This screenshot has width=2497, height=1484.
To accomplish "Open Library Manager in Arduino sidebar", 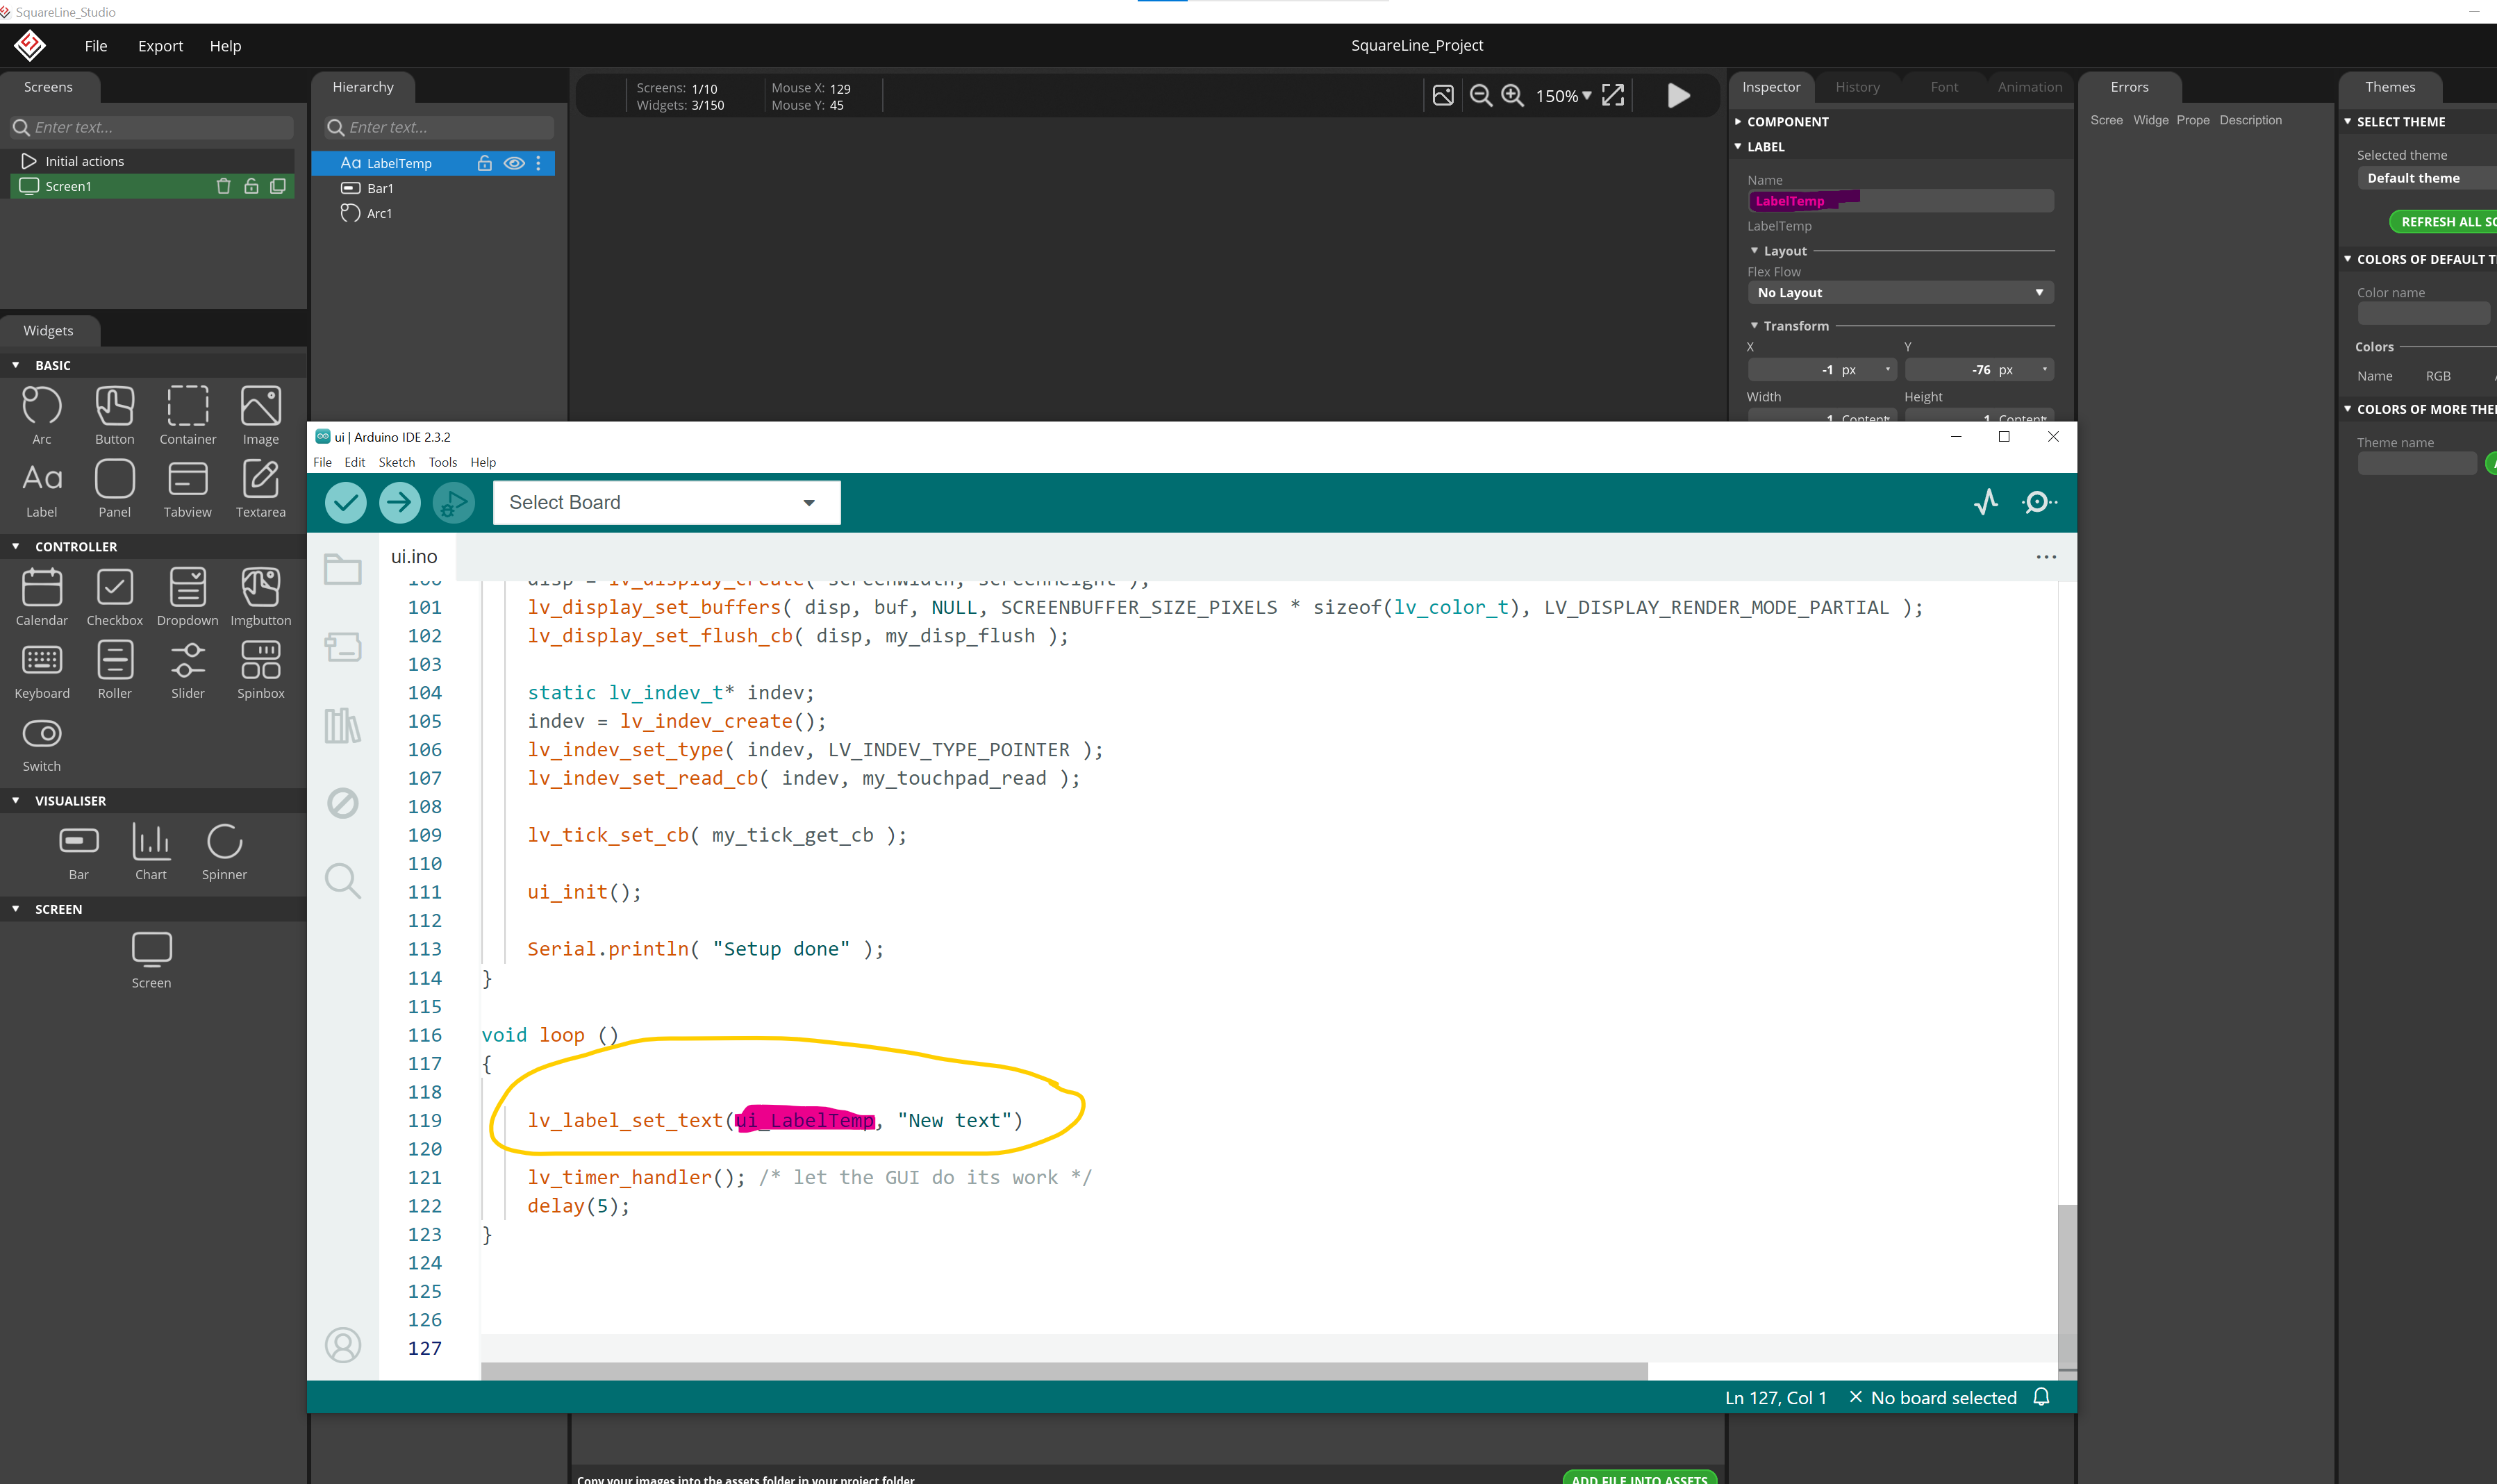I will (342, 725).
